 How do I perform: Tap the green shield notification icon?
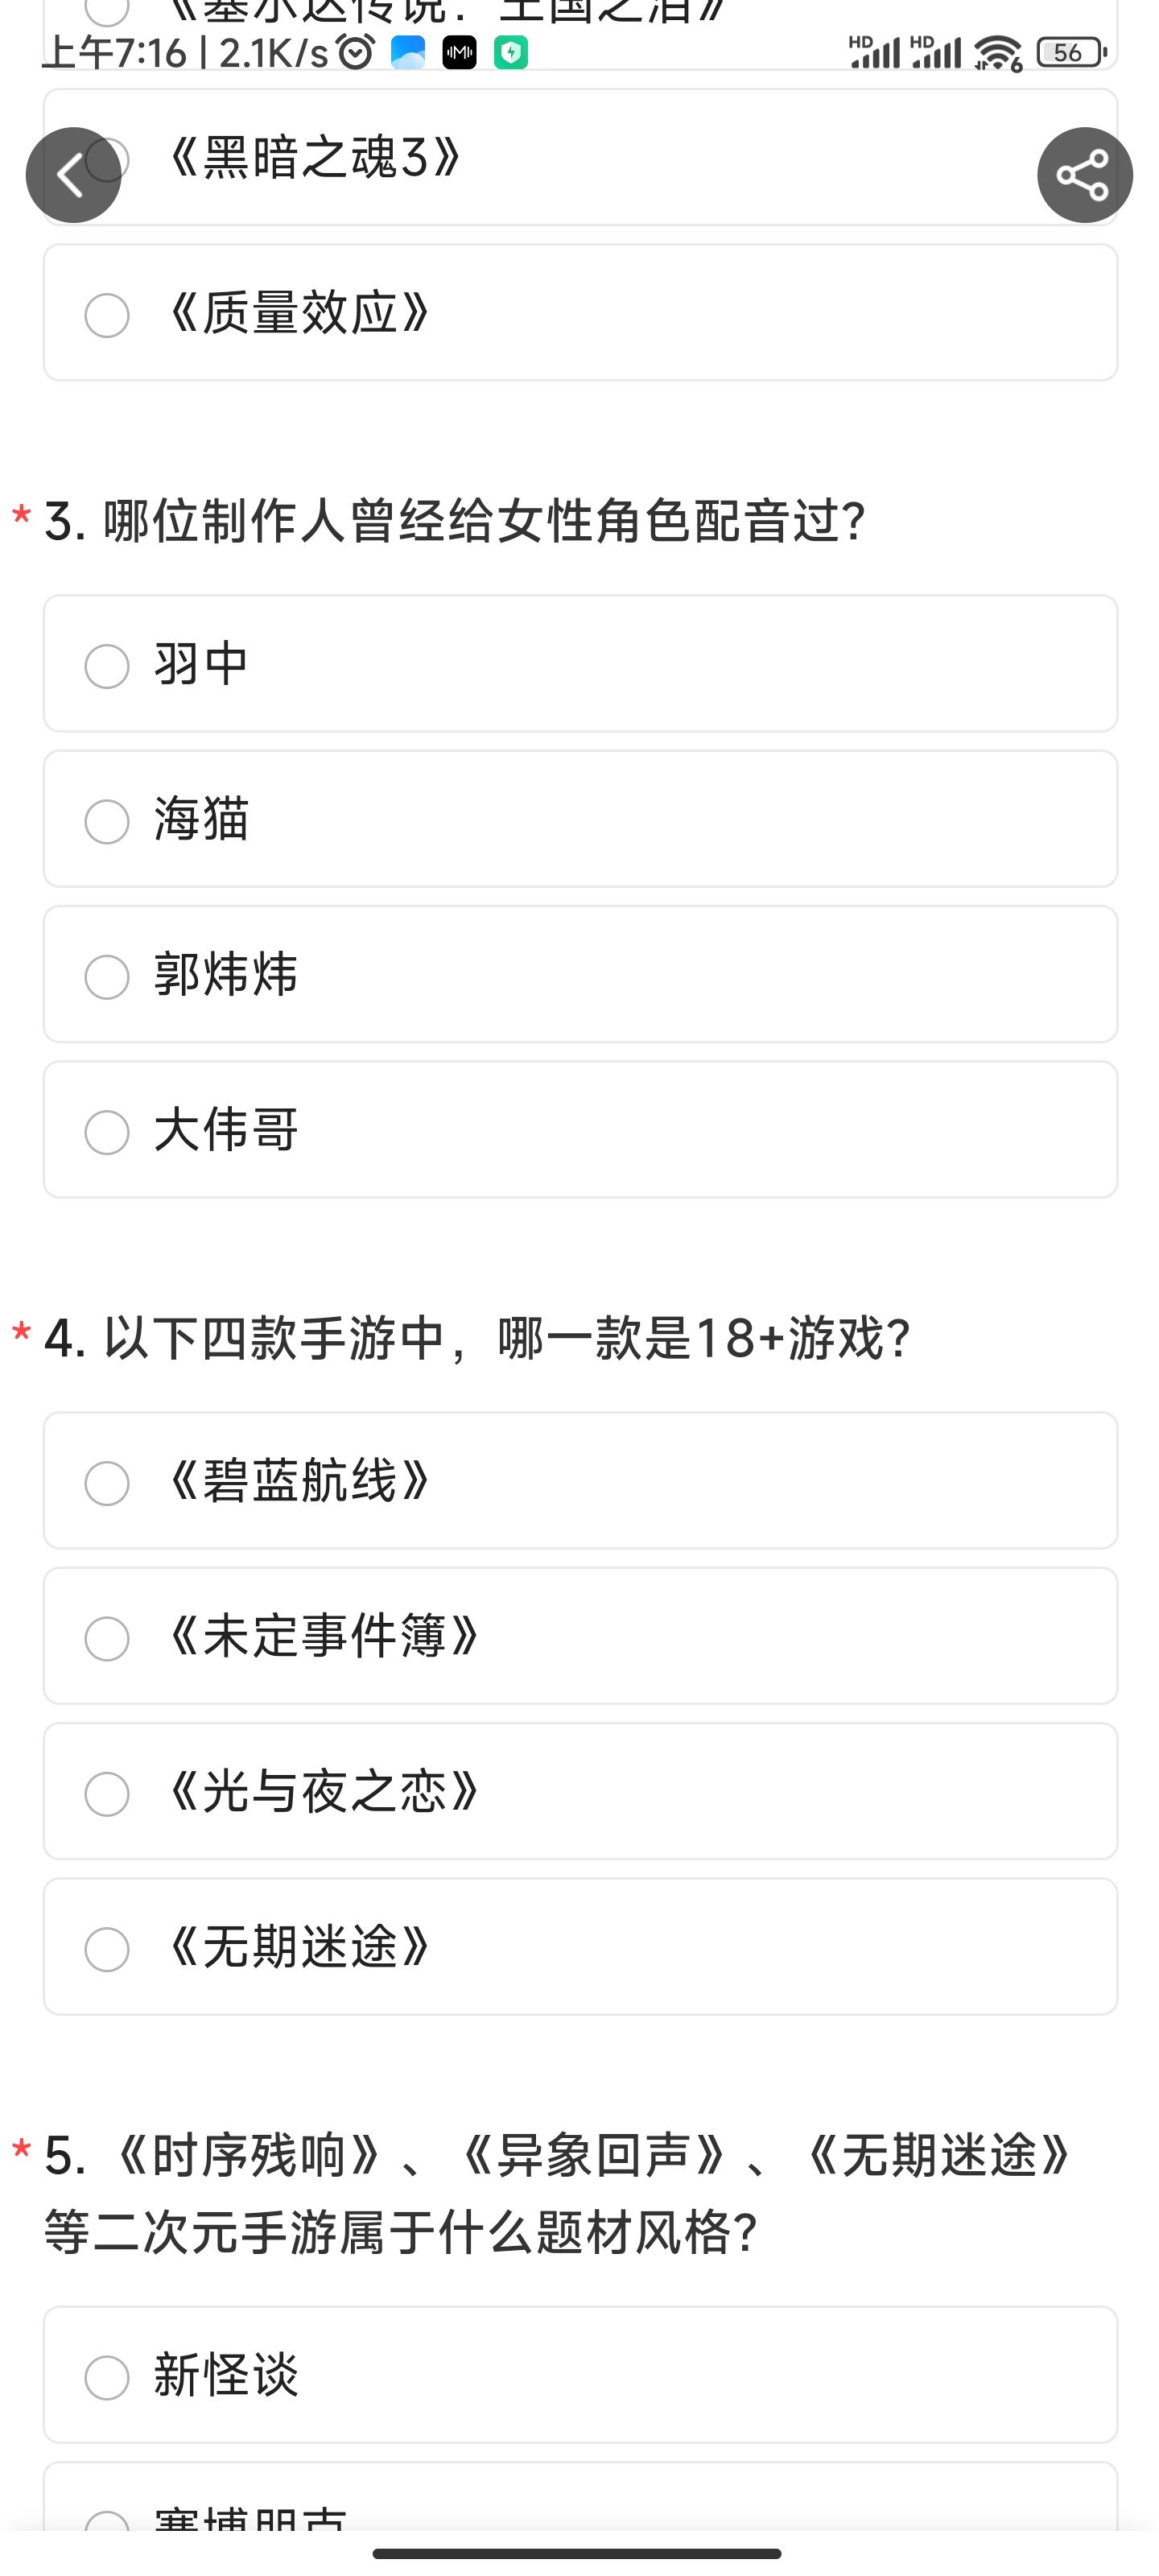pos(511,52)
